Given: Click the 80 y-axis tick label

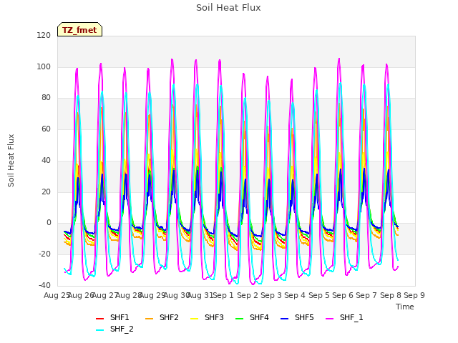Looking at the screenshot, I should (46, 98).
